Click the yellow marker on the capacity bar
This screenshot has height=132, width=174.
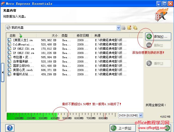tap(61, 117)
